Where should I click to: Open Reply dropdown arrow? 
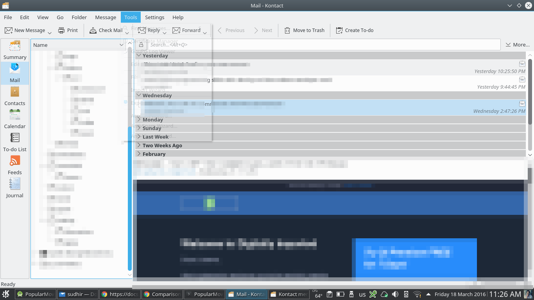coord(165,32)
